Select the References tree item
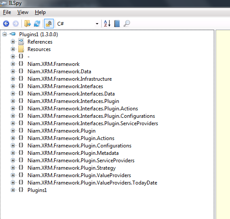The image size is (230, 219). (x=40, y=42)
